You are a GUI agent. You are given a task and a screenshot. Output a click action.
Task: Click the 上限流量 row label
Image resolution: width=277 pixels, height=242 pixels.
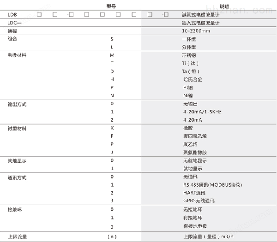tap(18, 236)
